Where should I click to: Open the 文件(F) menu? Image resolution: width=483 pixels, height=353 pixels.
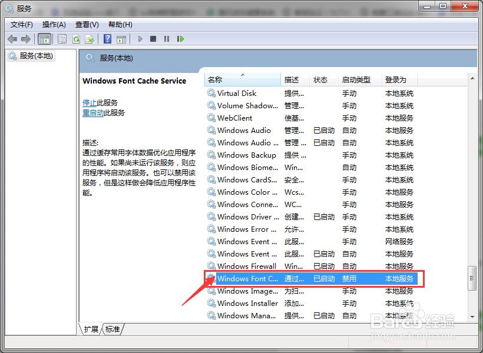[22, 25]
